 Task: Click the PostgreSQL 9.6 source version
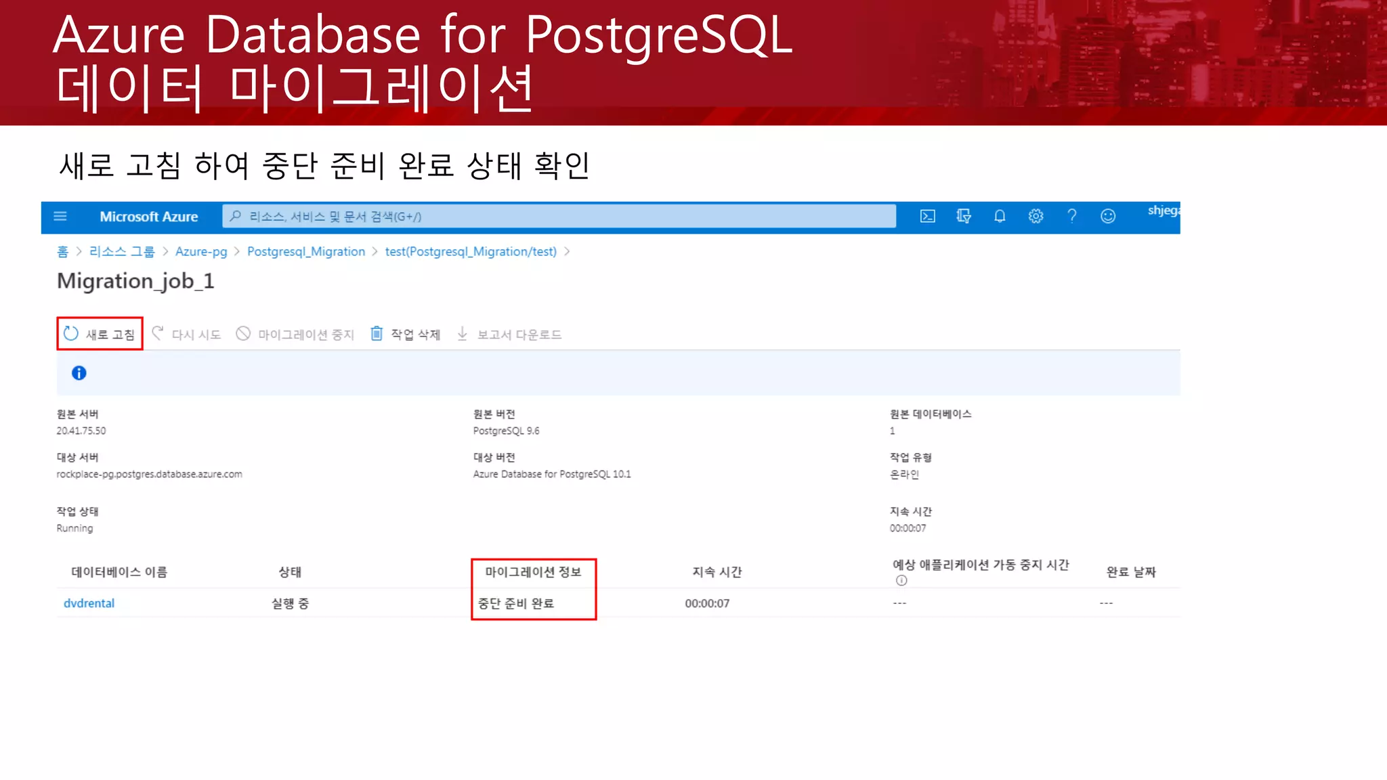click(506, 431)
